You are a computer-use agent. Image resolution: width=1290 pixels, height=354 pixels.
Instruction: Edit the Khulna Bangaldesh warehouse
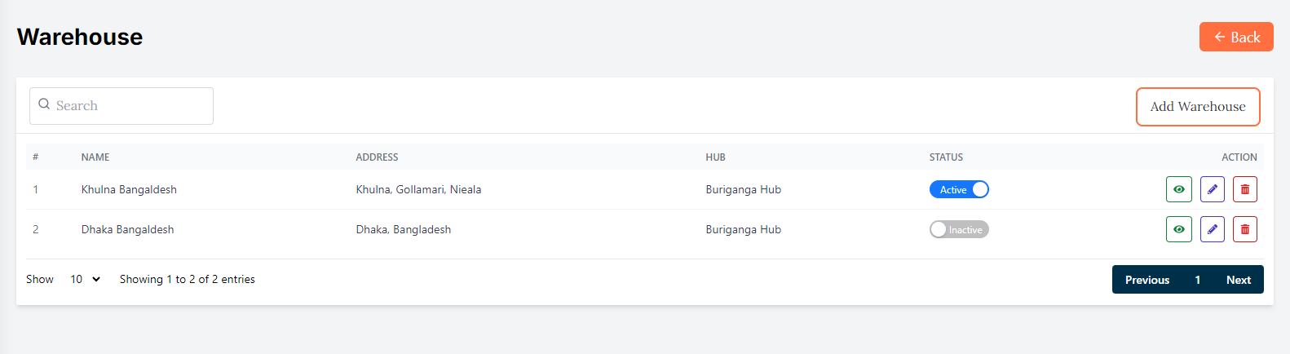(1212, 189)
